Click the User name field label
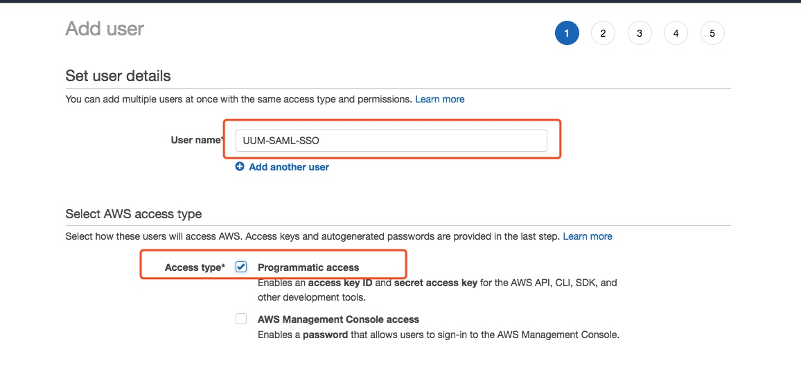This screenshot has height=372, width=801. 197,140
